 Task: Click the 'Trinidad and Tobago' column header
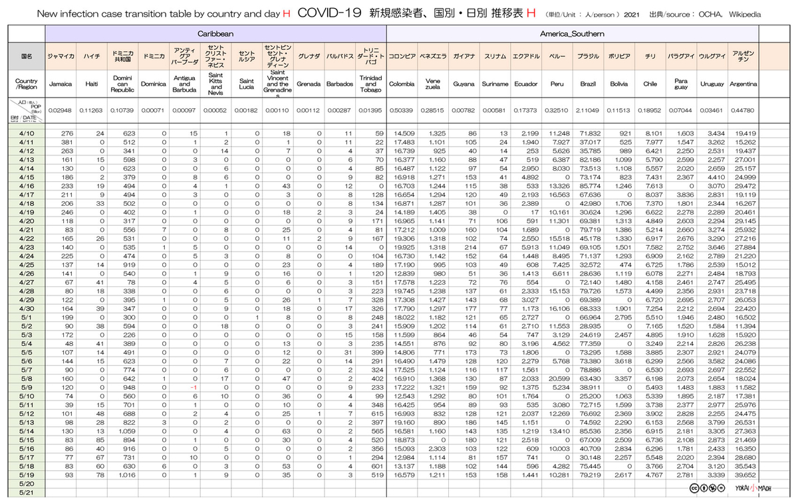coord(370,84)
